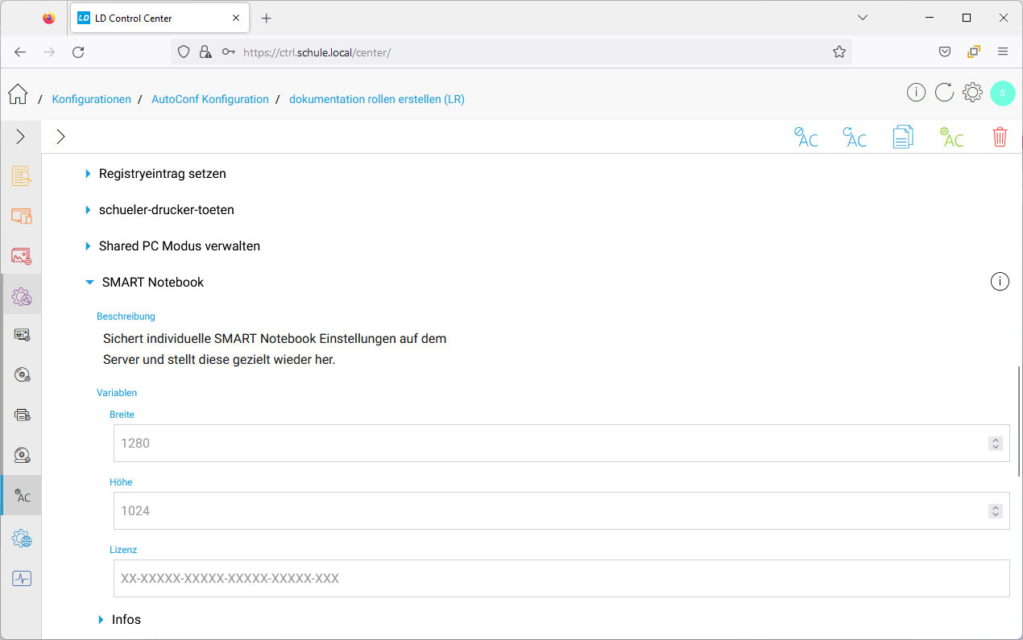Open the devices icon in the sidebar
Image resolution: width=1023 pixels, height=640 pixels.
tap(21, 216)
